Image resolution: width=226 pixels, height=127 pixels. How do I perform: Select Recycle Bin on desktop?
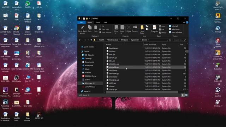39,29
